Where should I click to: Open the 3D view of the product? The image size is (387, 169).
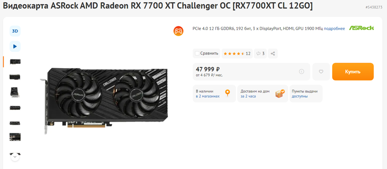(15, 31)
